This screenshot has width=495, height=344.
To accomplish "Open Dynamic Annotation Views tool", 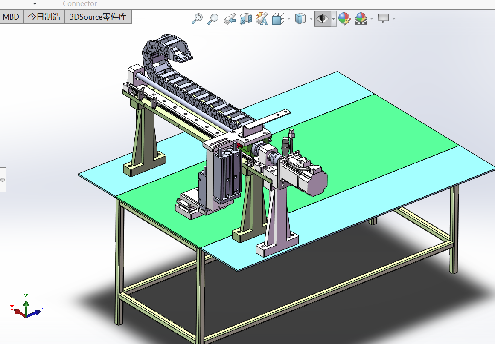I will pyautogui.click(x=262, y=19).
